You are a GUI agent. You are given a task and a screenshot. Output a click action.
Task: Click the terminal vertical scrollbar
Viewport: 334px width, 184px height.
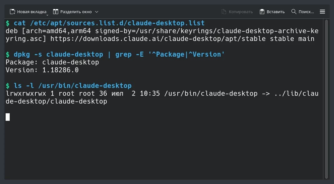coord(326,99)
